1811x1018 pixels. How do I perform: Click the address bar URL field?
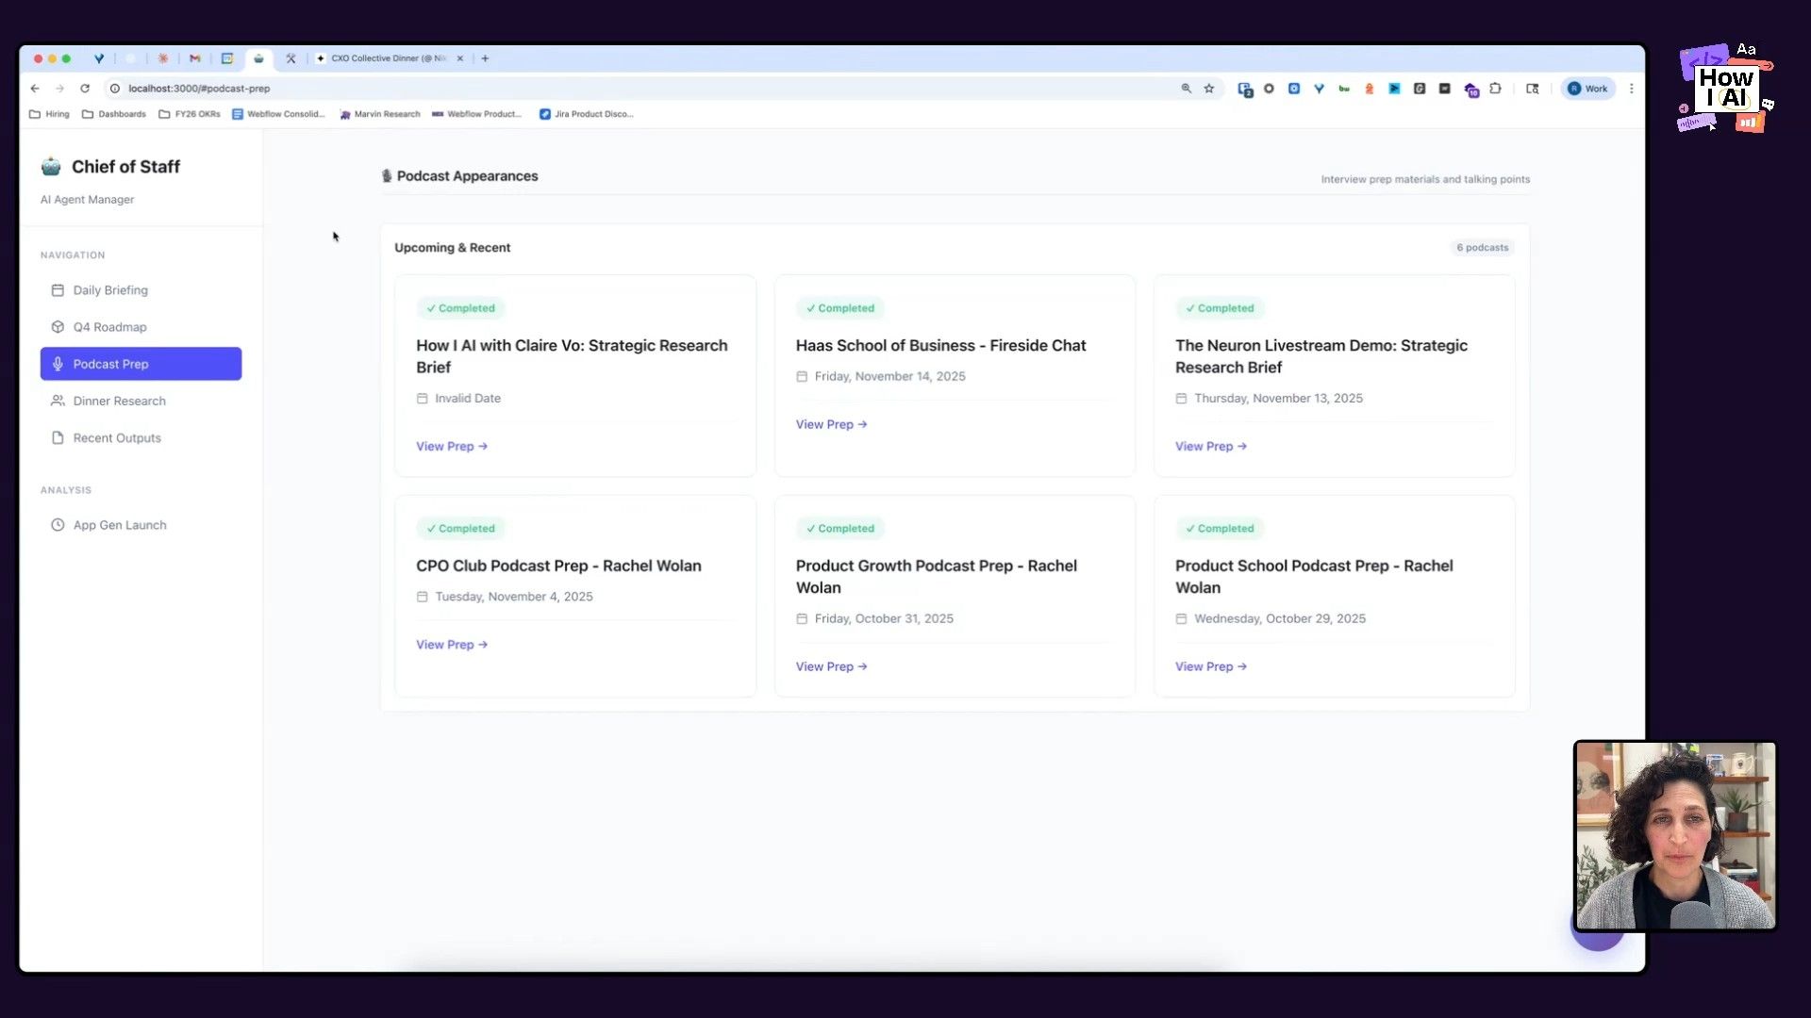click(x=641, y=89)
